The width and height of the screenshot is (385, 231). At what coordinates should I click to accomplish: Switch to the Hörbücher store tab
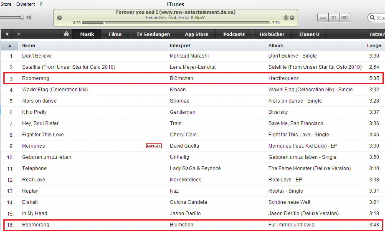(272, 34)
